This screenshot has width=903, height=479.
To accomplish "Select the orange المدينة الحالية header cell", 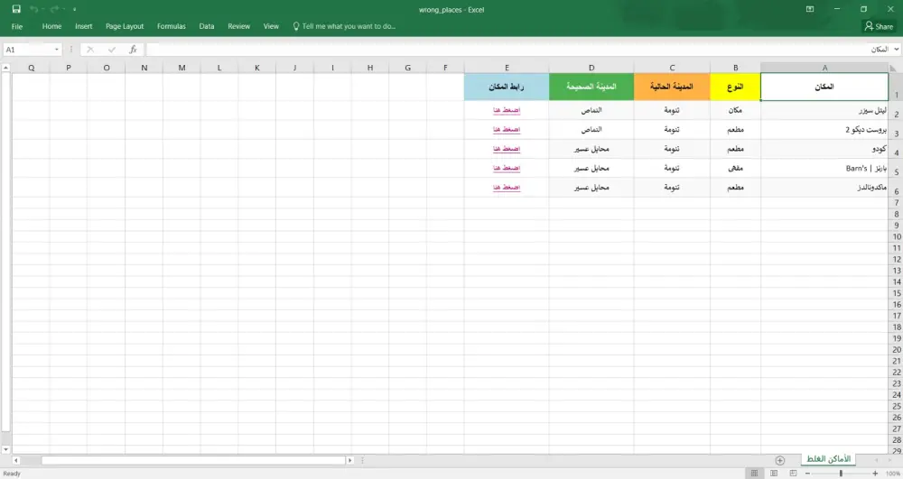I will pos(672,87).
